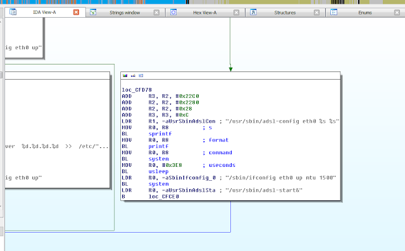Click the sprintf function call
The width and height of the screenshot is (405, 251).
pyautogui.click(x=160, y=133)
